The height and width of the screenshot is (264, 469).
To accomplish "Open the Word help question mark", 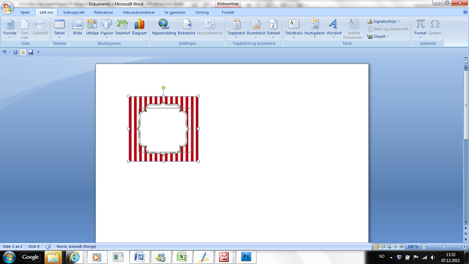I will point(465,12).
